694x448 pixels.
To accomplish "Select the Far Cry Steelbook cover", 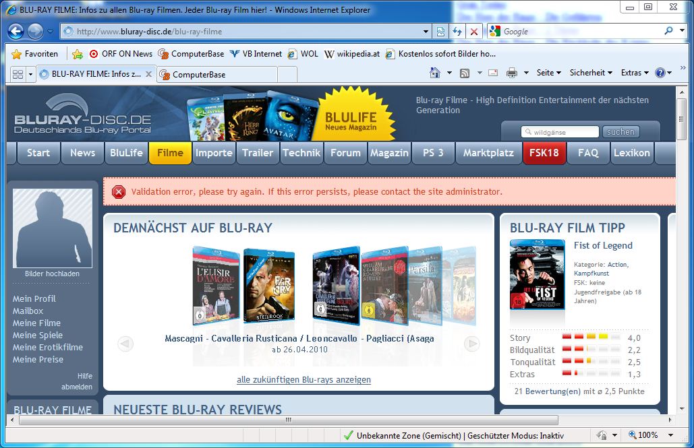I will tap(268, 285).
